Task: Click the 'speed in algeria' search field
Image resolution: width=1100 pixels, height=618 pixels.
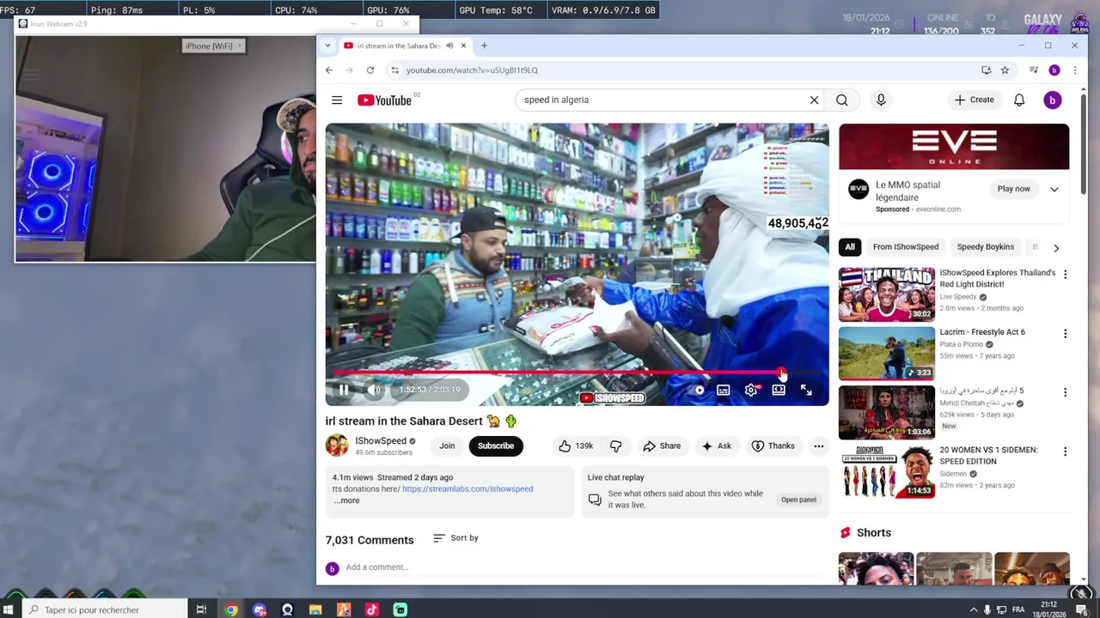Action: tap(660, 100)
